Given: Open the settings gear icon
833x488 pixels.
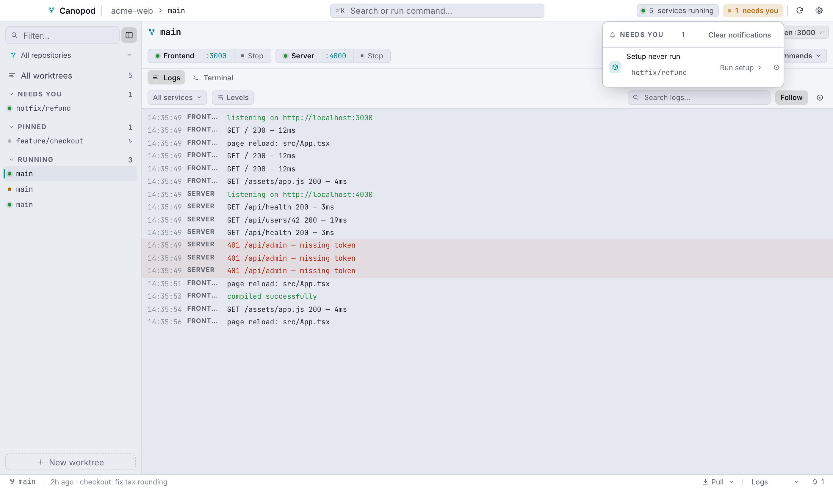Looking at the screenshot, I should coord(819,11).
